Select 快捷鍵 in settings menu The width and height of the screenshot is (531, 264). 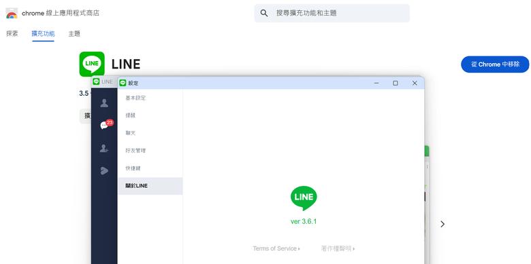pos(150,168)
